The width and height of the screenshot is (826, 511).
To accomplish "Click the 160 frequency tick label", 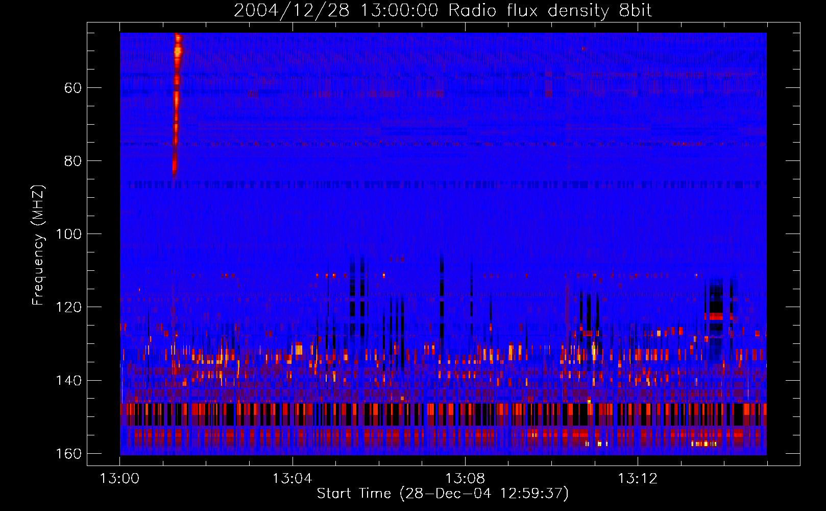I will (x=68, y=454).
